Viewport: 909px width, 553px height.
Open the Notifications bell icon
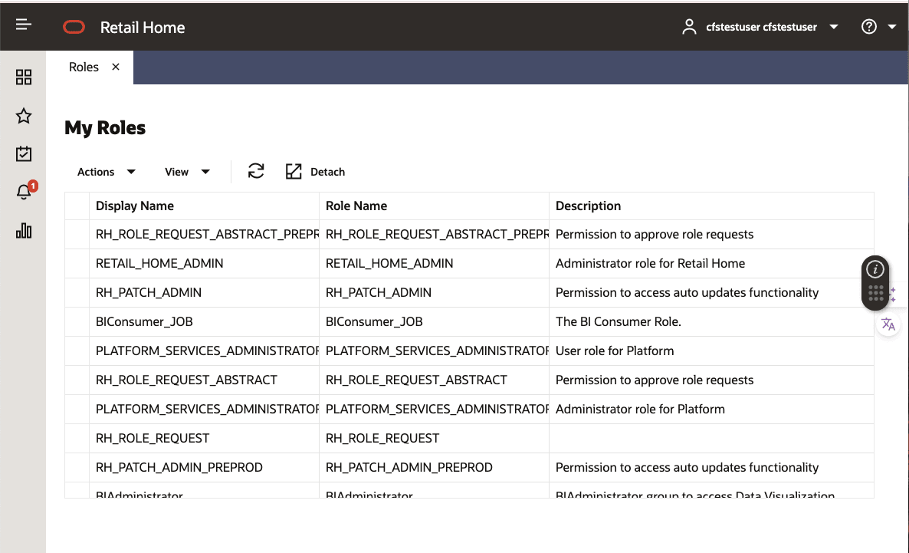pyautogui.click(x=24, y=192)
